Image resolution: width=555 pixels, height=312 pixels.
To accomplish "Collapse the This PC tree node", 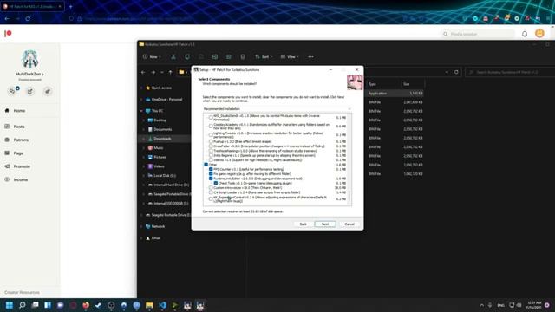I will tap(141, 111).
